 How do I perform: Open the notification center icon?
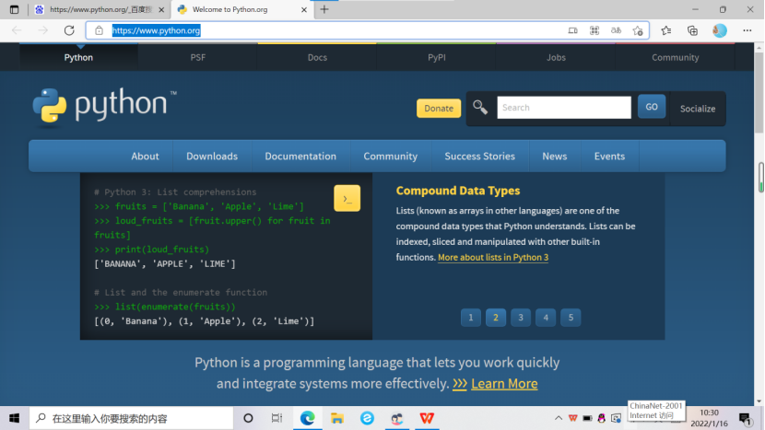tap(745, 418)
